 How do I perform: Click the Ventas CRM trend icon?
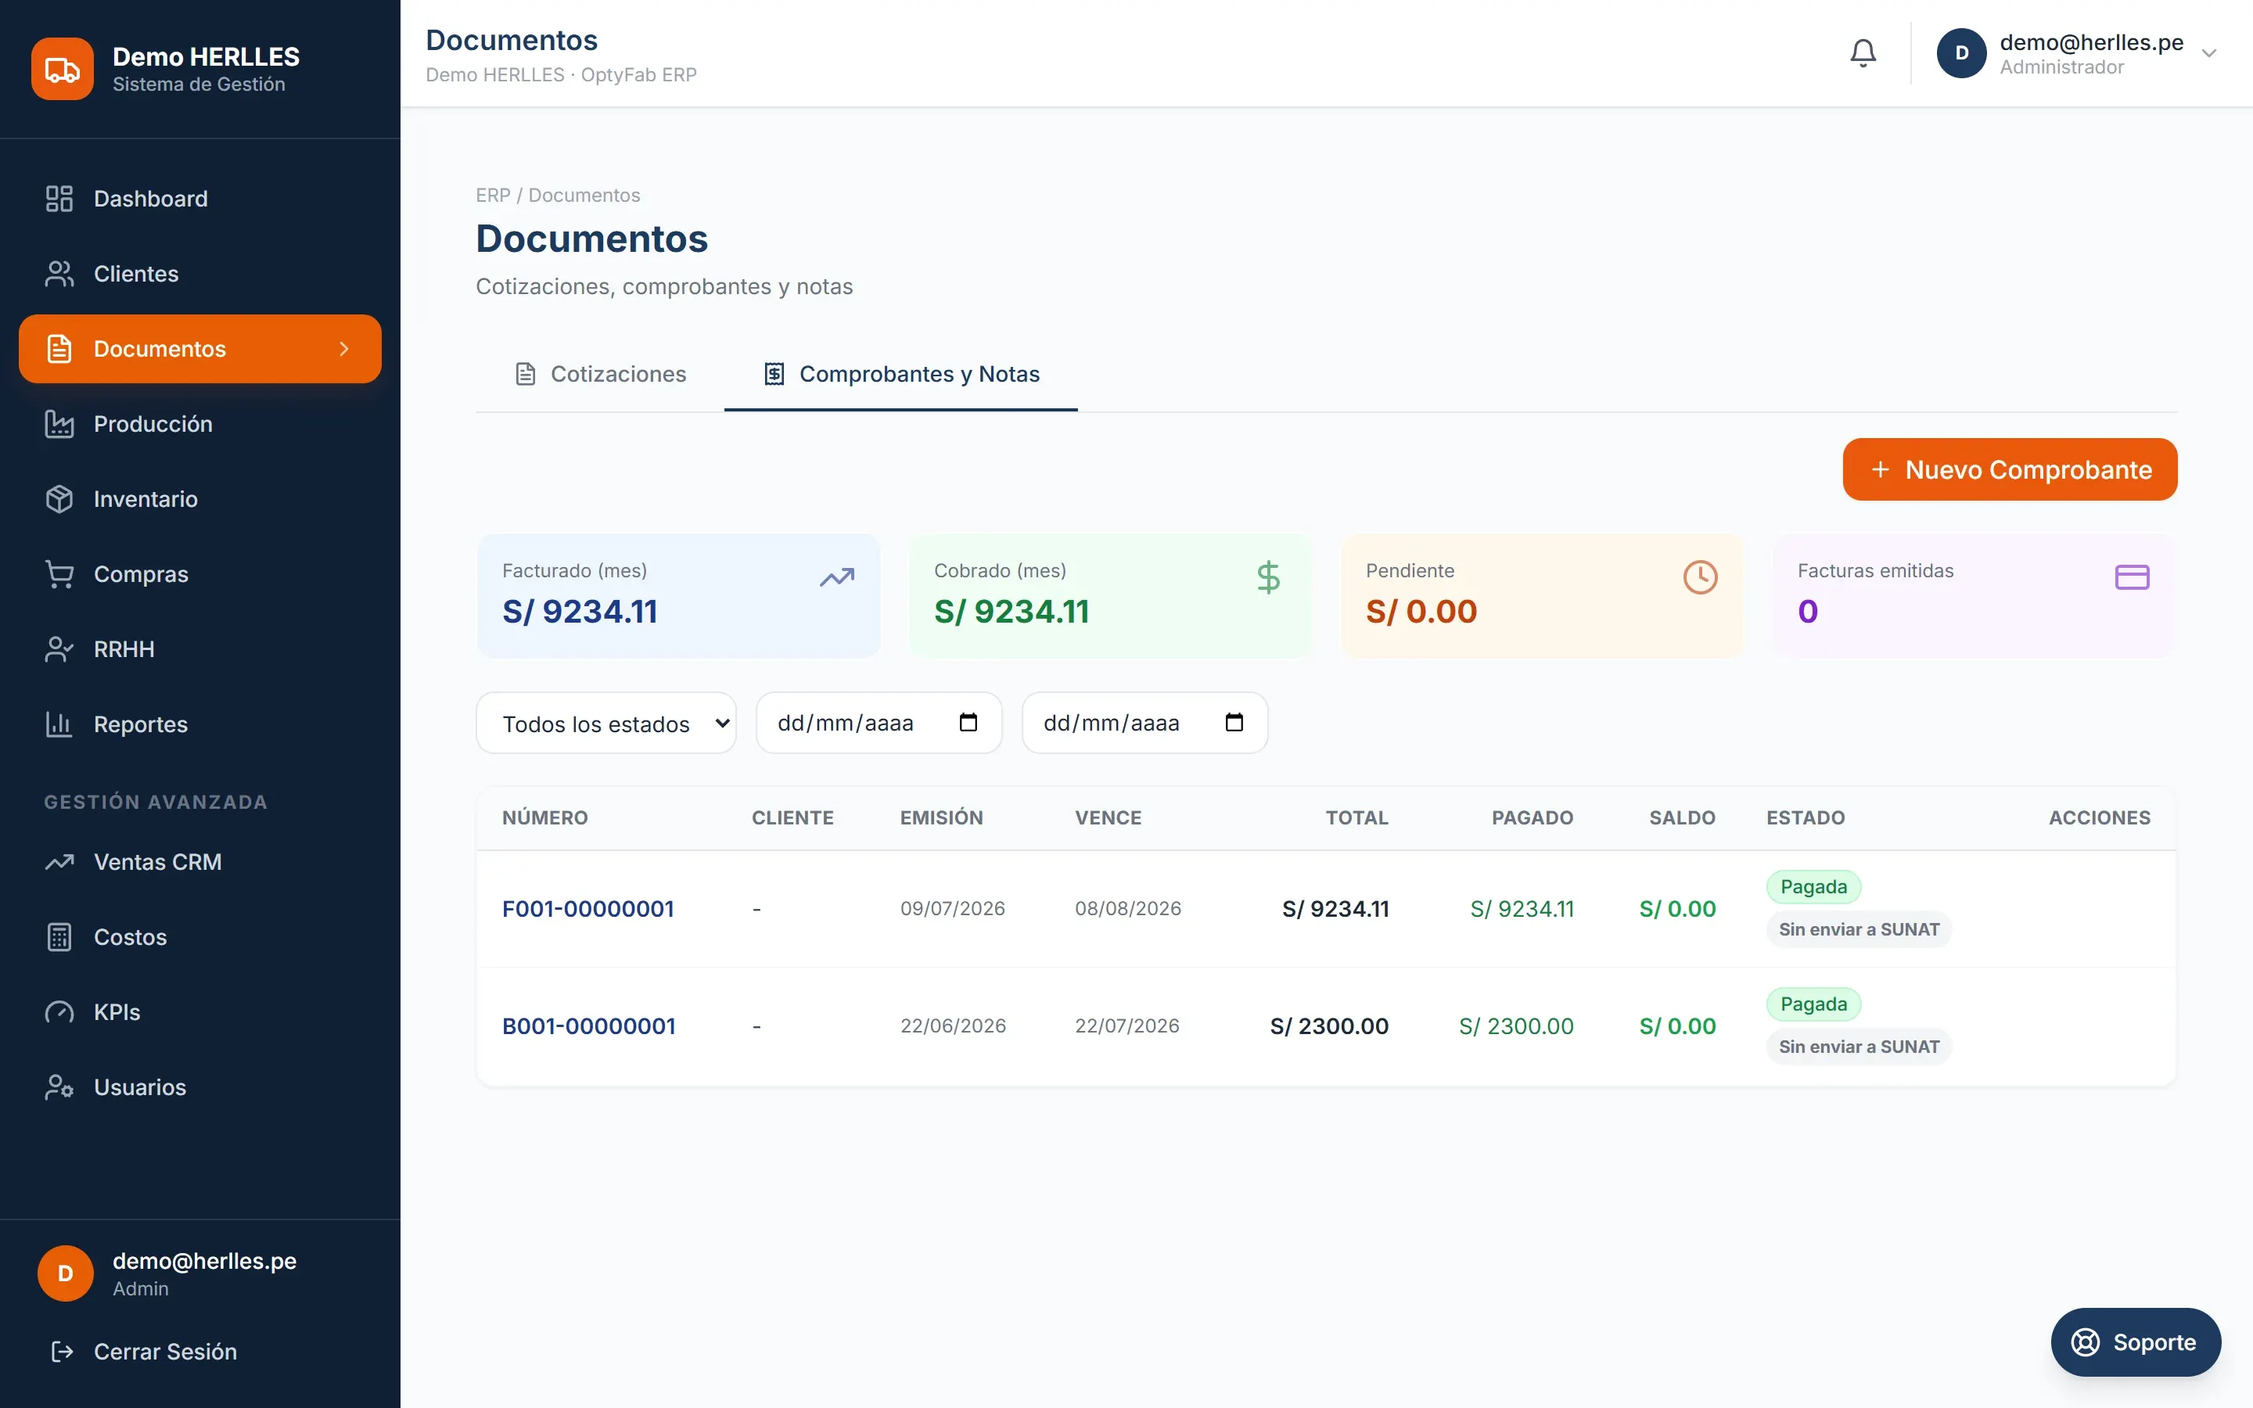click(59, 862)
